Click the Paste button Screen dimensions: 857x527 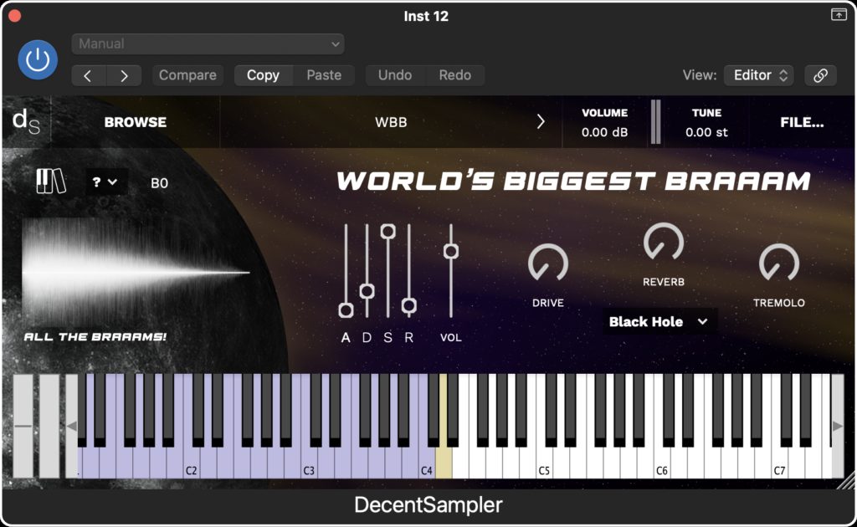pos(324,75)
